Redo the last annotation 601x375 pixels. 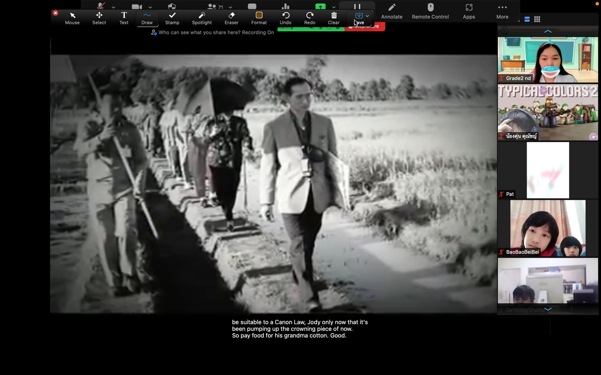point(310,18)
